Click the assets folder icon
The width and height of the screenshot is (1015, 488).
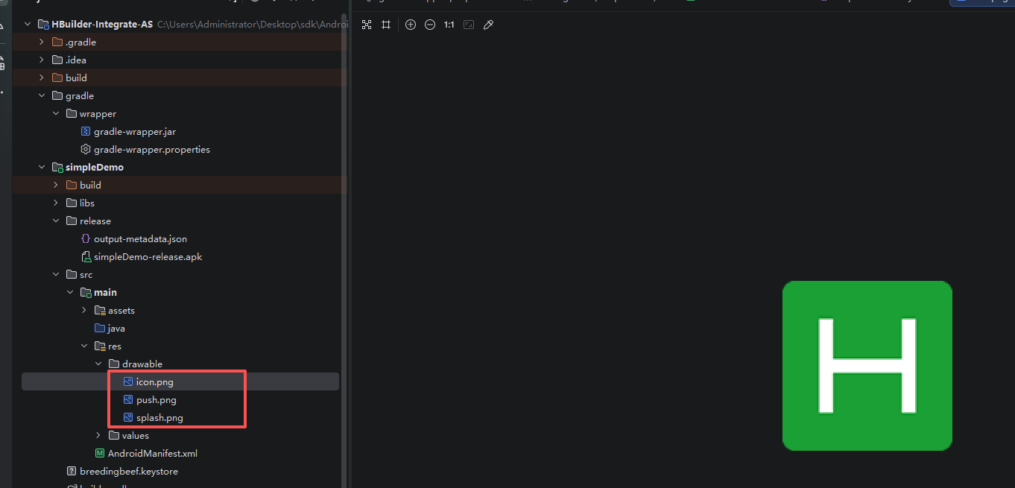tap(100, 311)
